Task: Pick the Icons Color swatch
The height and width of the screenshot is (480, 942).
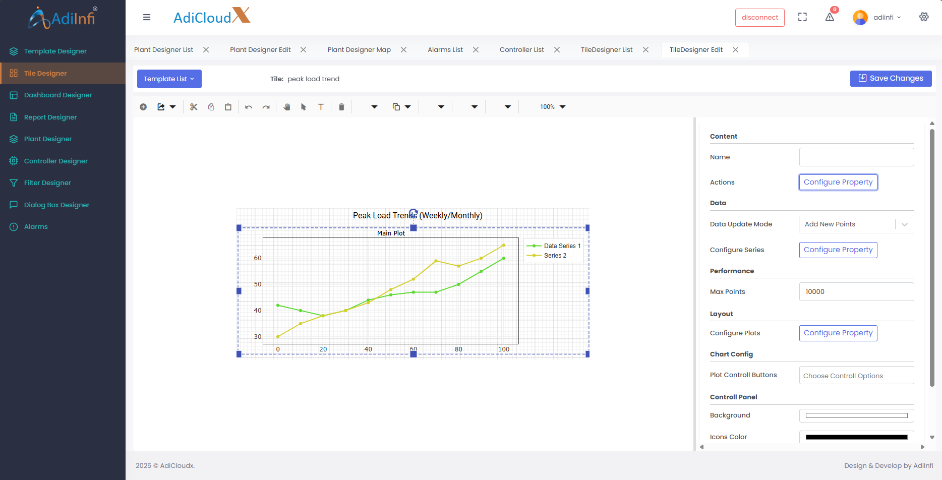Action: tap(856, 437)
